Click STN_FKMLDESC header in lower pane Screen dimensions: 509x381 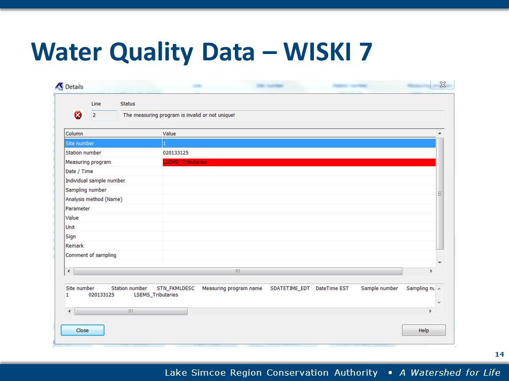pyautogui.click(x=175, y=288)
